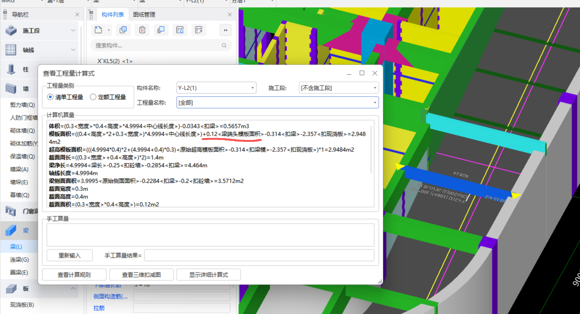Viewport: 580px width, 314px height.
Task: Click the 体积 formula line
Action: (149, 126)
